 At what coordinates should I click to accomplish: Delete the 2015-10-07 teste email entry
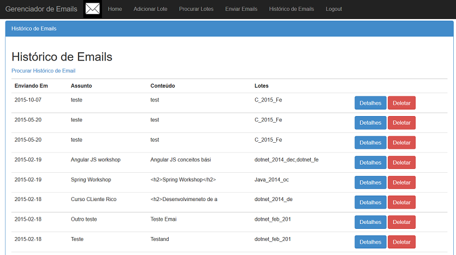[x=401, y=103]
